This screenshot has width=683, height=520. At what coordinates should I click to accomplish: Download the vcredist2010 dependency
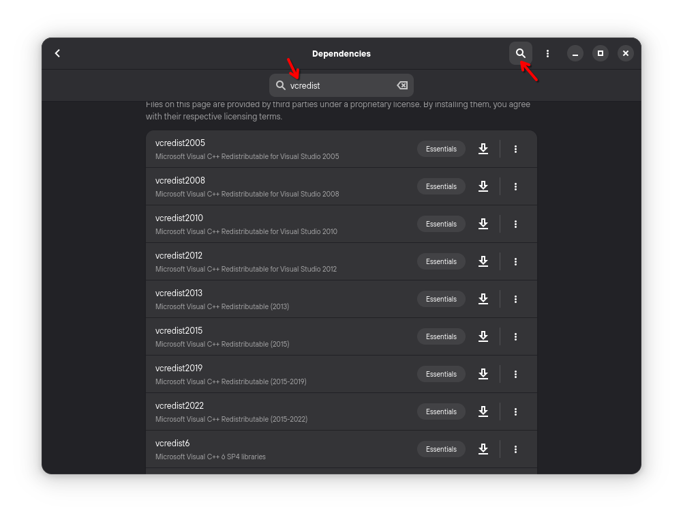pyautogui.click(x=483, y=224)
